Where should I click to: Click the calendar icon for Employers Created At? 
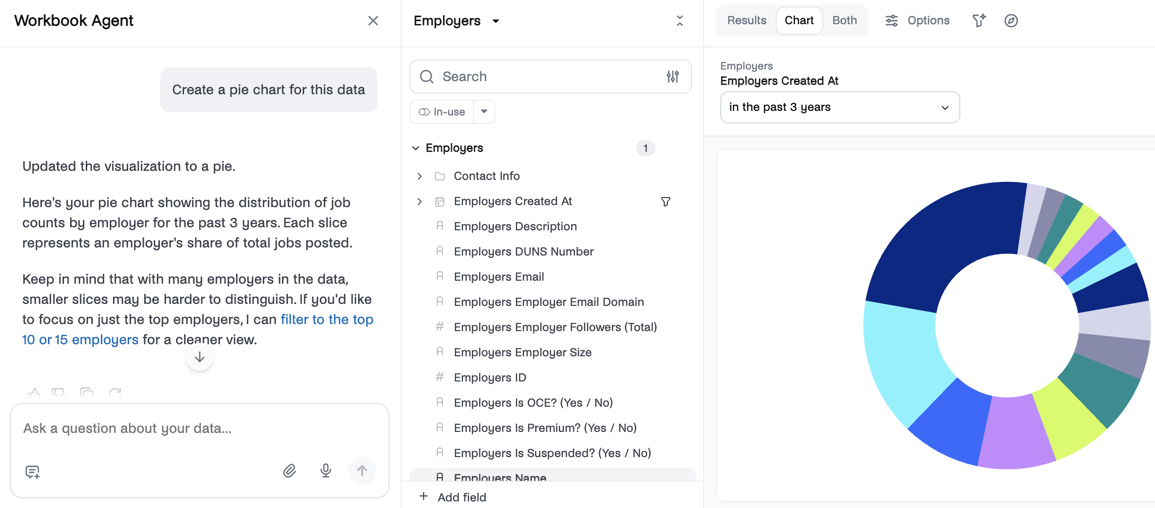pyautogui.click(x=440, y=202)
